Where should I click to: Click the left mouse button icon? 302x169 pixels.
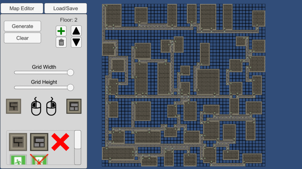[x=36, y=106]
